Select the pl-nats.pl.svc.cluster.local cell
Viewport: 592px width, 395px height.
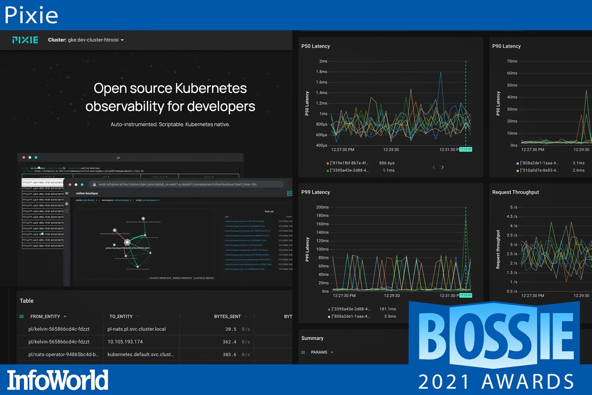137,329
